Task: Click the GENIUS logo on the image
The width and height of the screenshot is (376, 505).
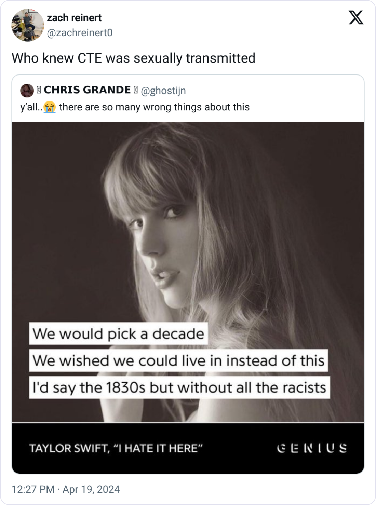Action: [312, 448]
